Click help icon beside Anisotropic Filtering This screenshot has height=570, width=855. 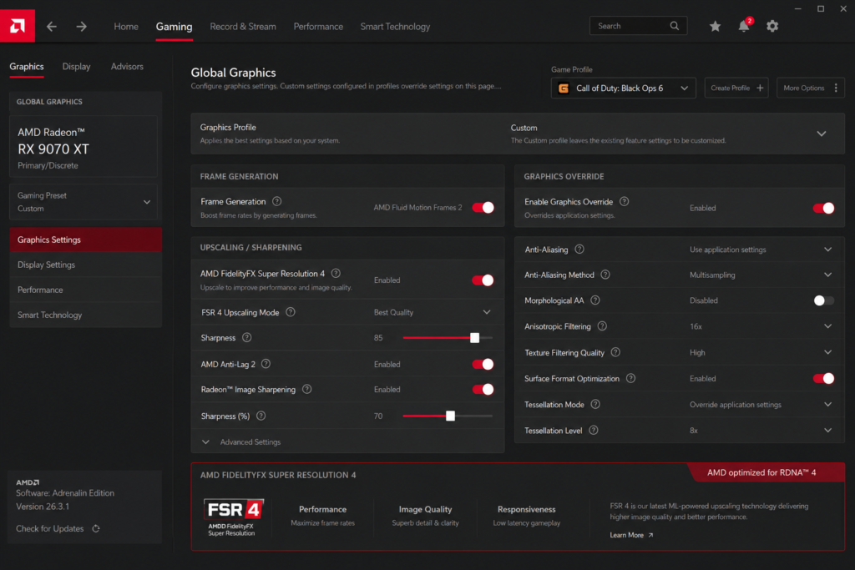click(x=602, y=326)
